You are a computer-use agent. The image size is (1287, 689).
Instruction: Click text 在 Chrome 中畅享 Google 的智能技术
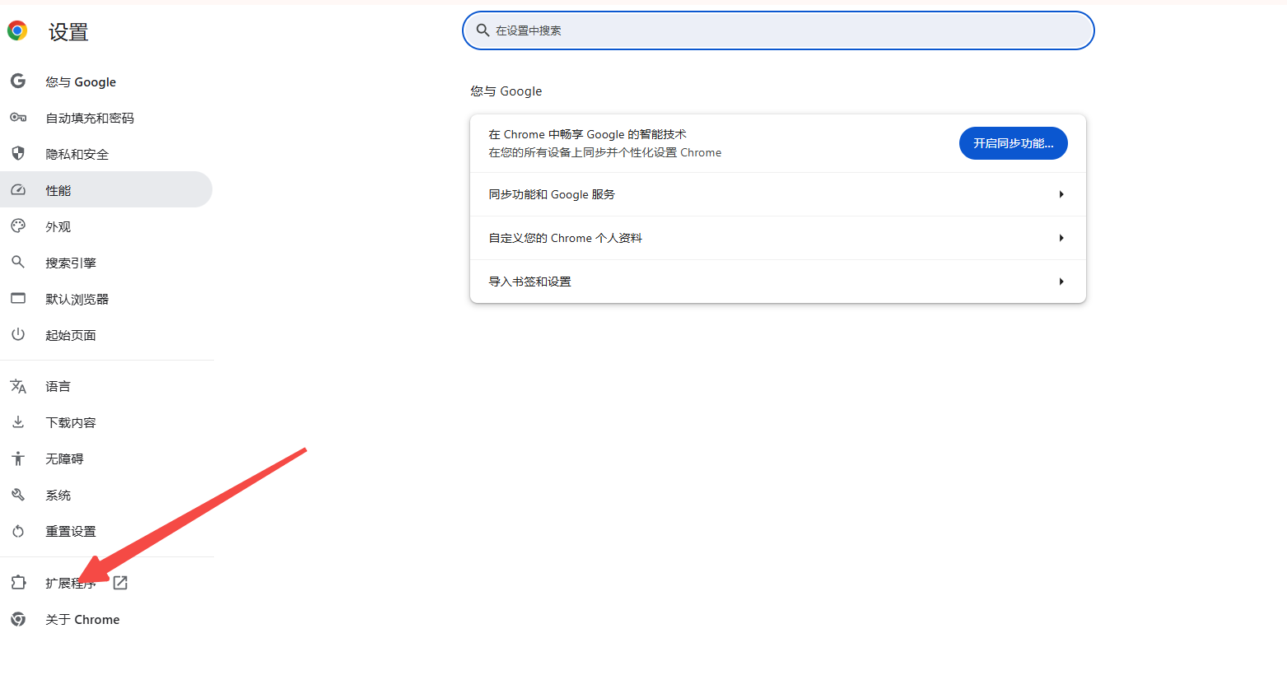coord(587,134)
